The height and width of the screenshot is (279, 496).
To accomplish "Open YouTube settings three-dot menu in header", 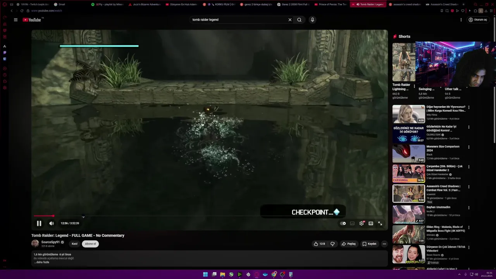I will (x=461, y=20).
